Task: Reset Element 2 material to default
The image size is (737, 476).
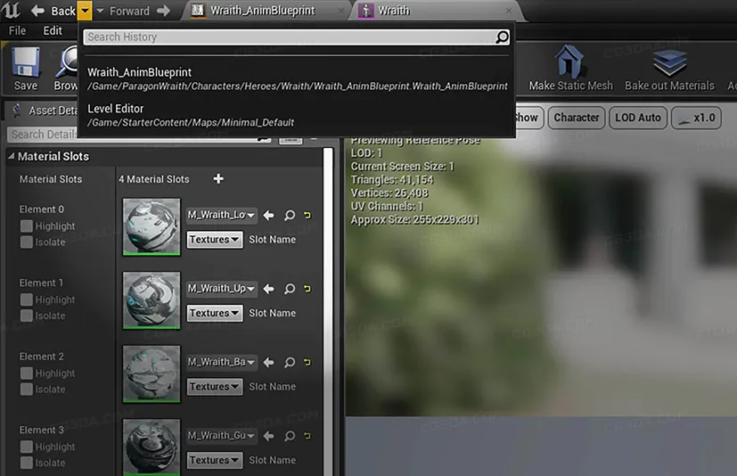Action: (x=307, y=362)
